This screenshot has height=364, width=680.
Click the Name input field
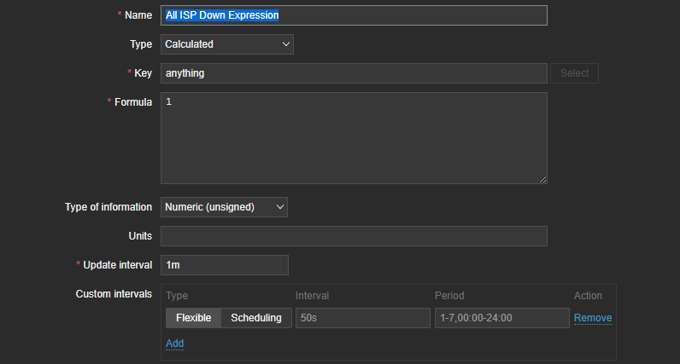(x=353, y=15)
